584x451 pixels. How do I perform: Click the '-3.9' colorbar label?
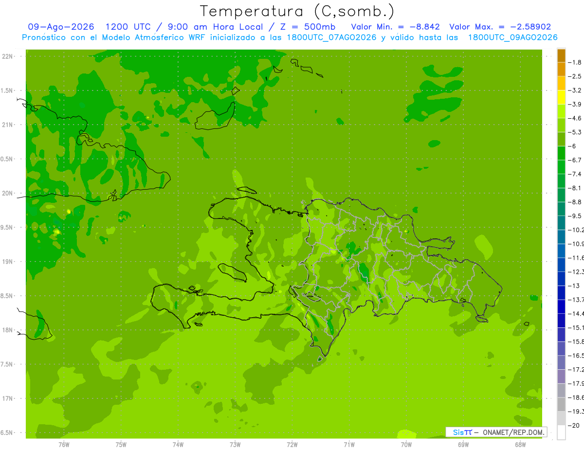tap(575, 104)
